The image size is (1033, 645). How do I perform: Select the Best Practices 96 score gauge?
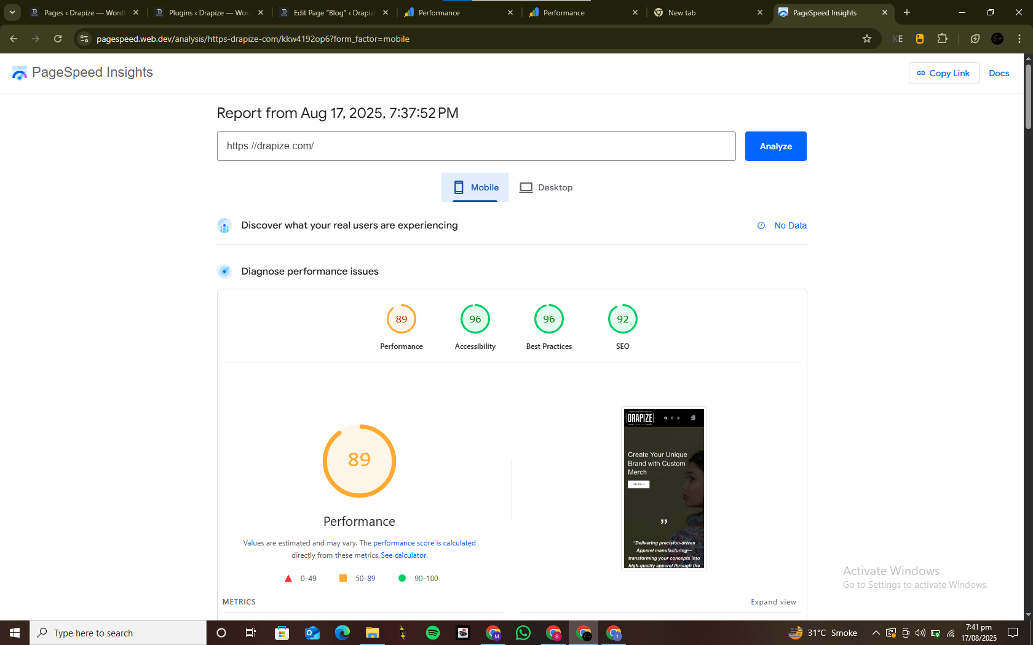click(548, 327)
